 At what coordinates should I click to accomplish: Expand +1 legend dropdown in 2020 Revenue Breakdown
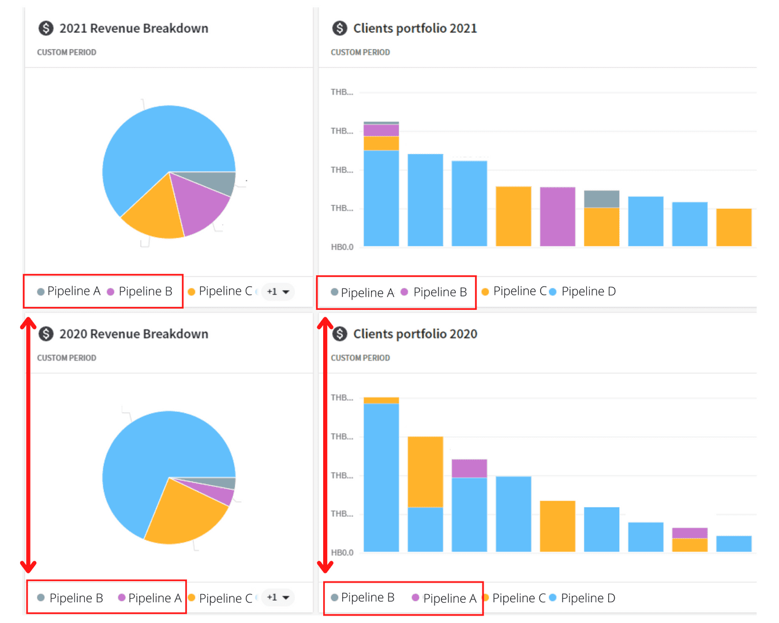278,597
